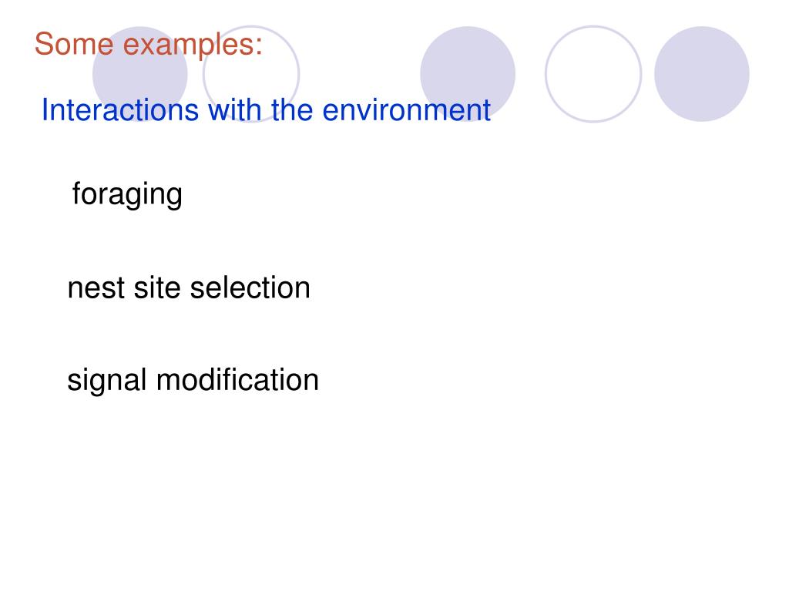Click the word 'modification' in the last item
The height and width of the screenshot is (592, 789).
coord(237,379)
